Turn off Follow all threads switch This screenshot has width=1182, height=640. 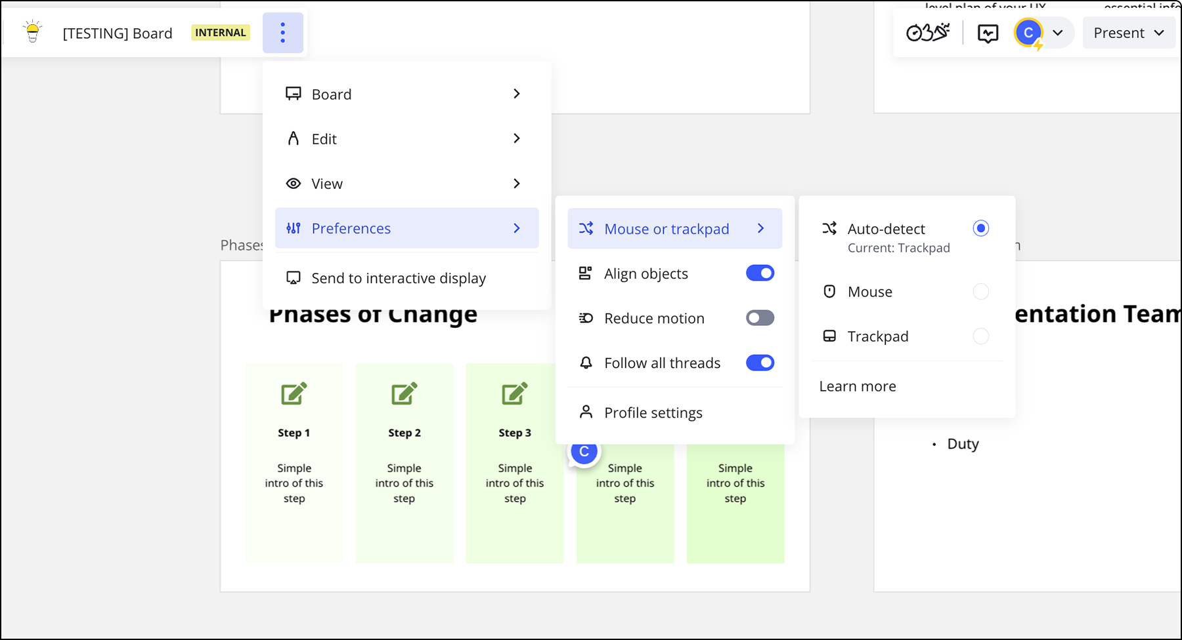(x=760, y=363)
